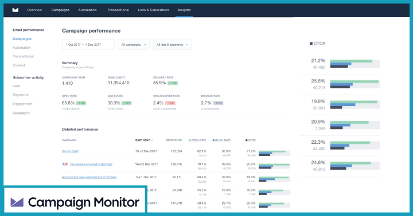Open Geography in the left sidebar
The height and width of the screenshot is (216, 413).
click(21, 113)
